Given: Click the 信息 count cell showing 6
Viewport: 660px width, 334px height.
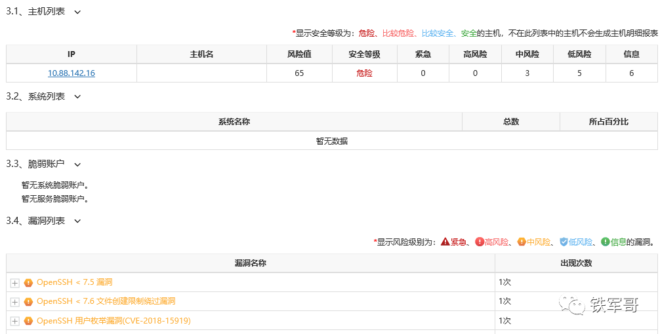Looking at the screenshot, I should point(631,73).
